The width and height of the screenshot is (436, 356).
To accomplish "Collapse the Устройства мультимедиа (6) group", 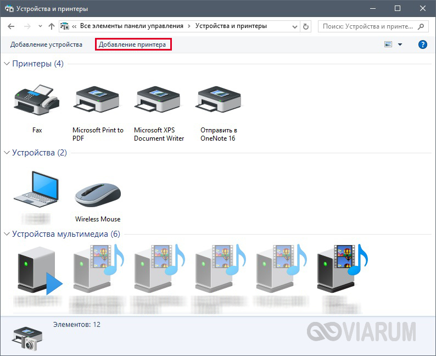I will tap(7, 234).
